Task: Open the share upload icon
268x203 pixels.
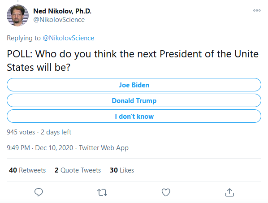Action: point(229,192)
